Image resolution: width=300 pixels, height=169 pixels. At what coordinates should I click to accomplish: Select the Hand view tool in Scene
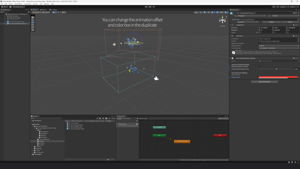click(x=32, y=17)
